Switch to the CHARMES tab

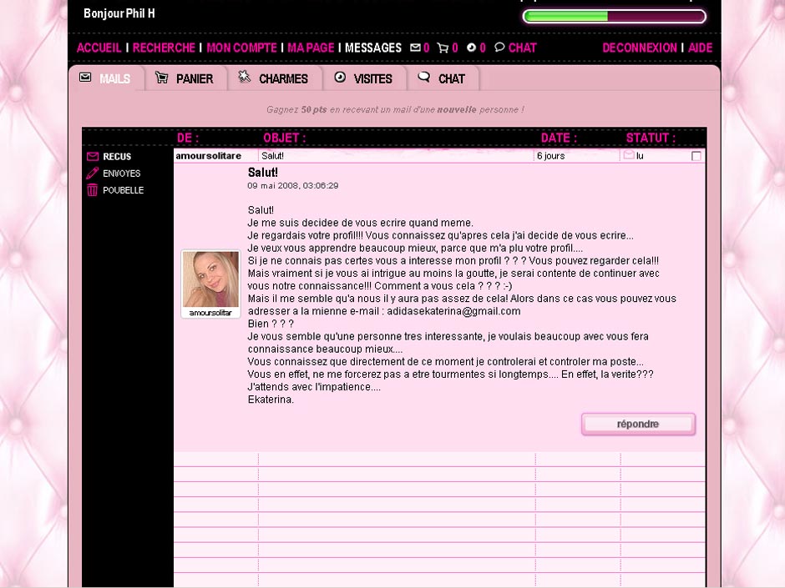click(x=275, y=78)
